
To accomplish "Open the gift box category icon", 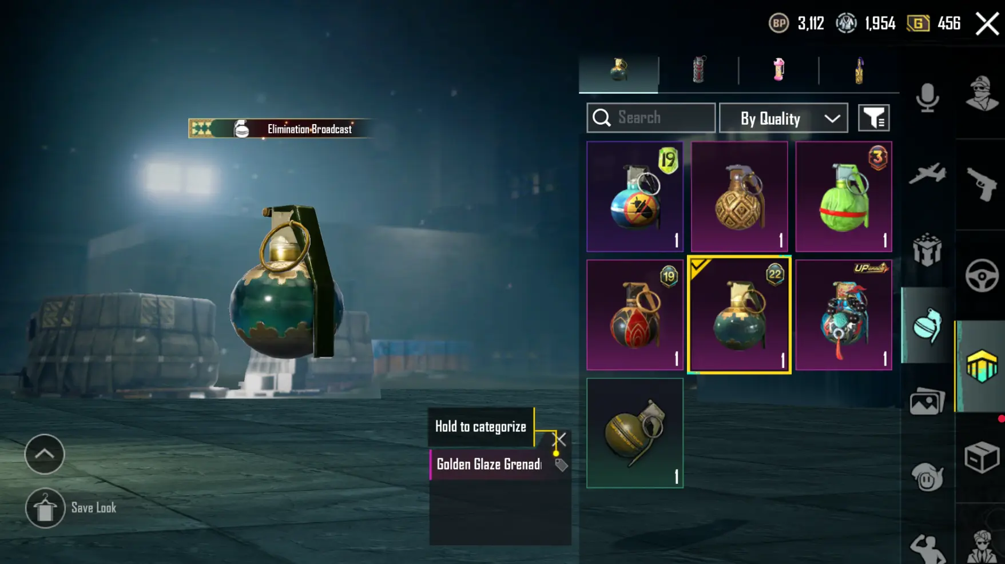I will pos(927,249).
